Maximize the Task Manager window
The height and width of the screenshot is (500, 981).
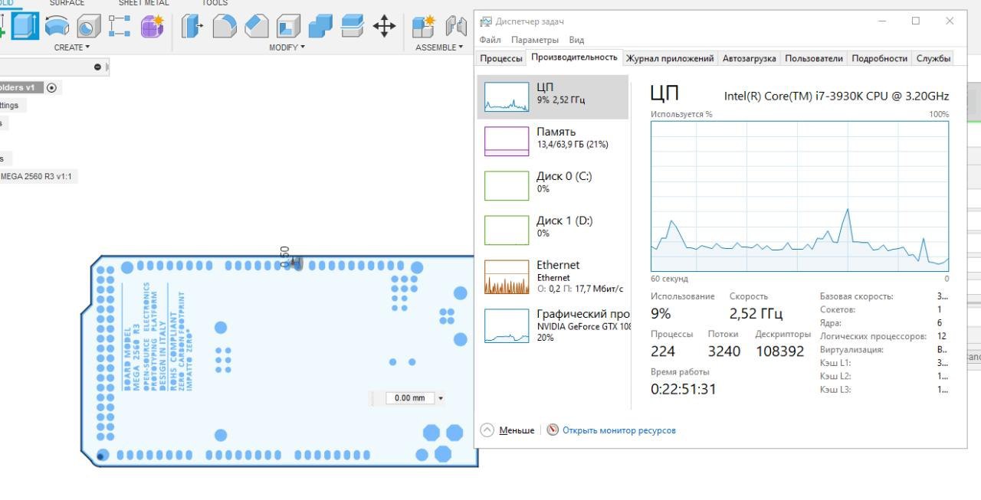[915, 21]
